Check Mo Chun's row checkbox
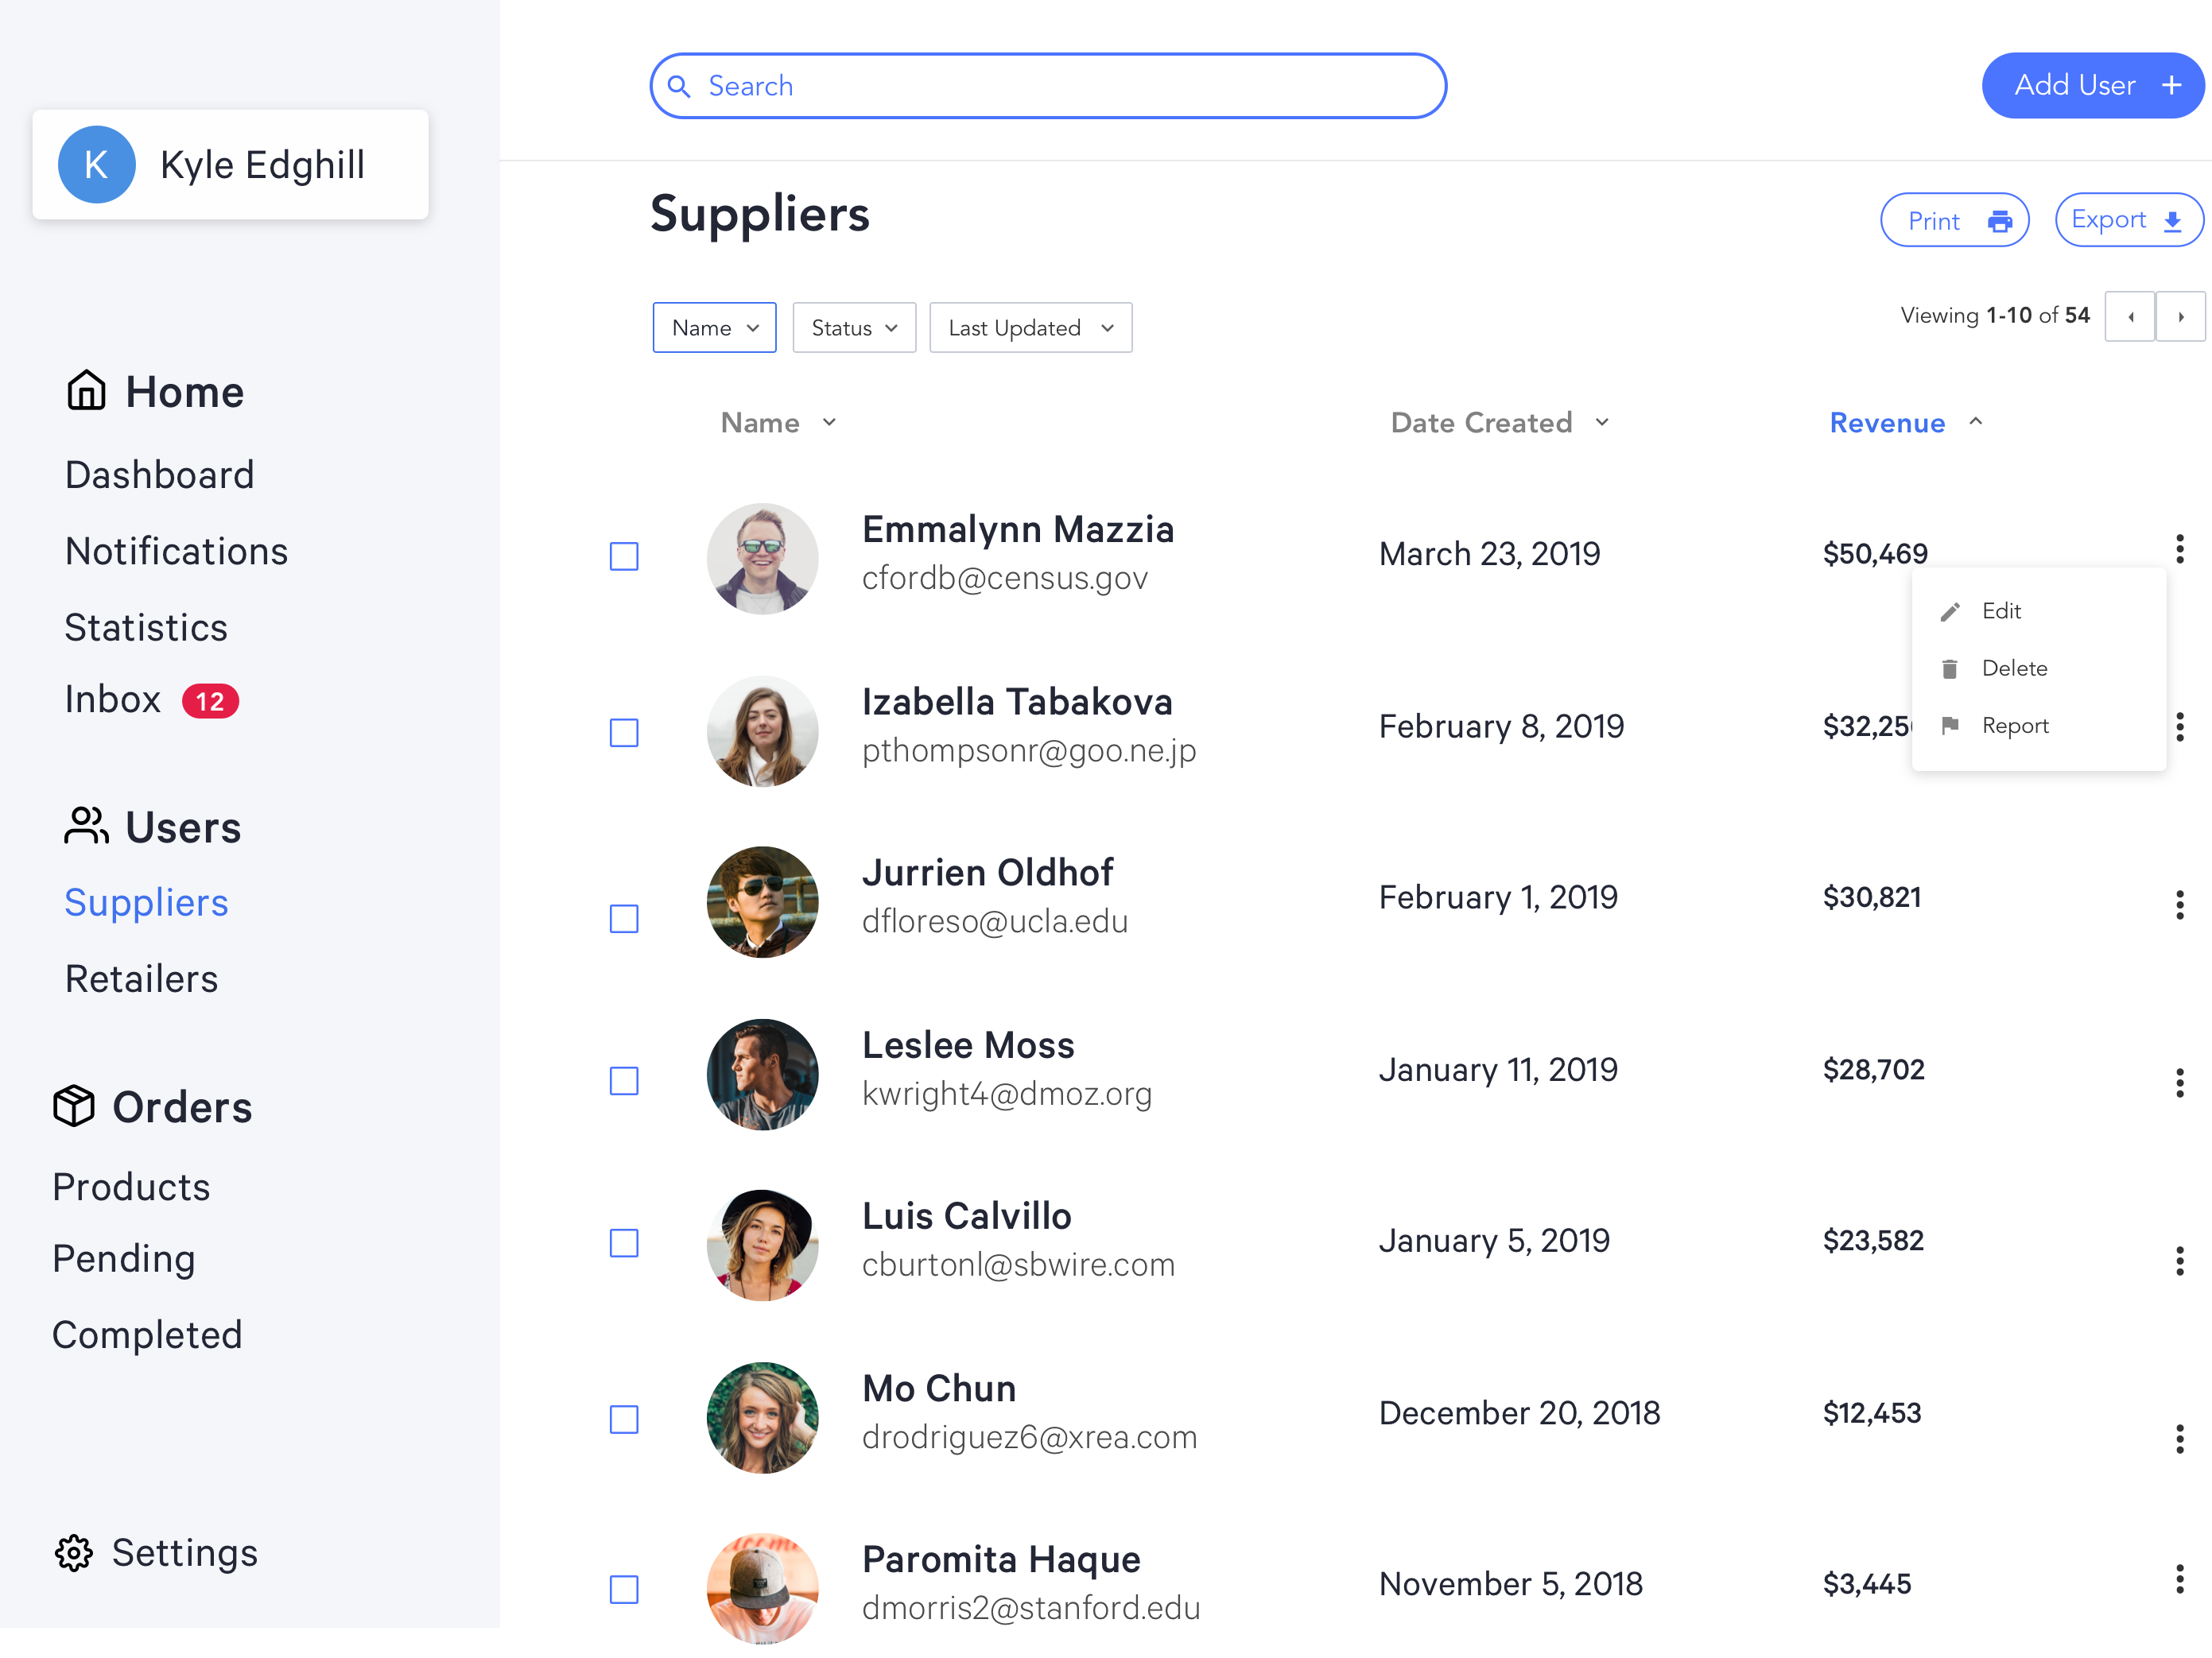2212x1658 pixels. 623,1418
